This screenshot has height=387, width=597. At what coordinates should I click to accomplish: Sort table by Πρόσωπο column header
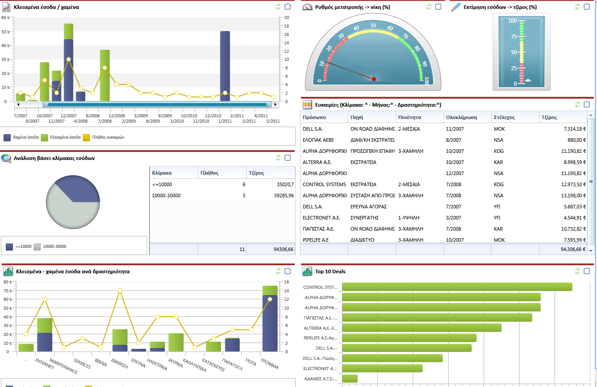(x=324, y=117)
